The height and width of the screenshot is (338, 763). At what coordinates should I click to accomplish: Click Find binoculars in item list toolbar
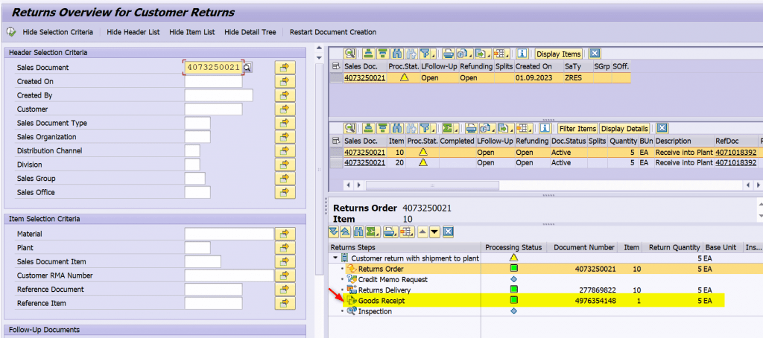pyautogui.click(x=397, y=128)
